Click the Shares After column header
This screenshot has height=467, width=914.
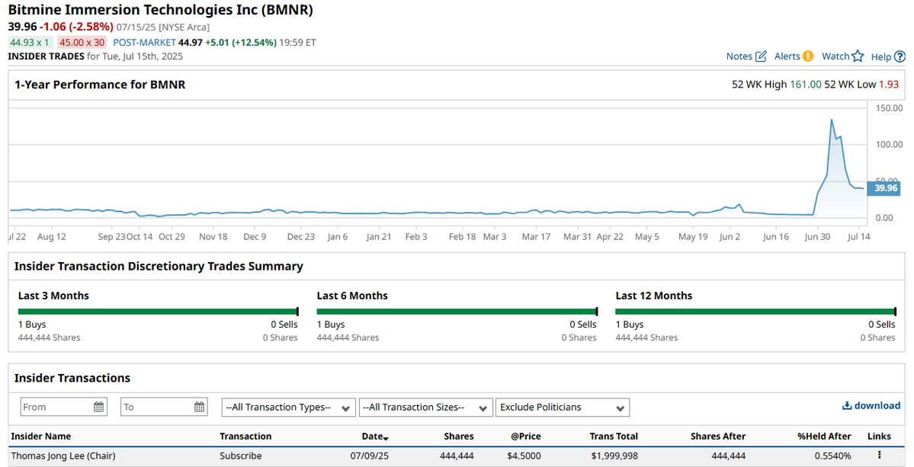[x=718, y=436]
